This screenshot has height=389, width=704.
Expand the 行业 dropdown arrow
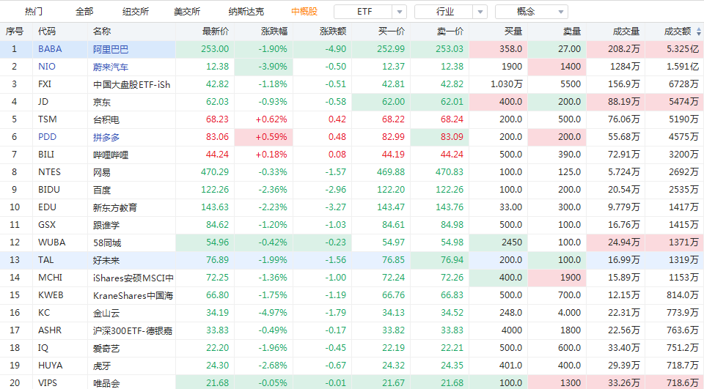click(480, 12)
